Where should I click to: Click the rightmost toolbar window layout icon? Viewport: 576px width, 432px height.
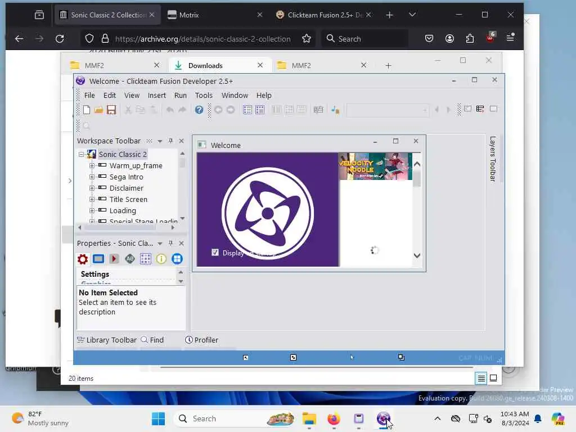[x=493, y=109]
